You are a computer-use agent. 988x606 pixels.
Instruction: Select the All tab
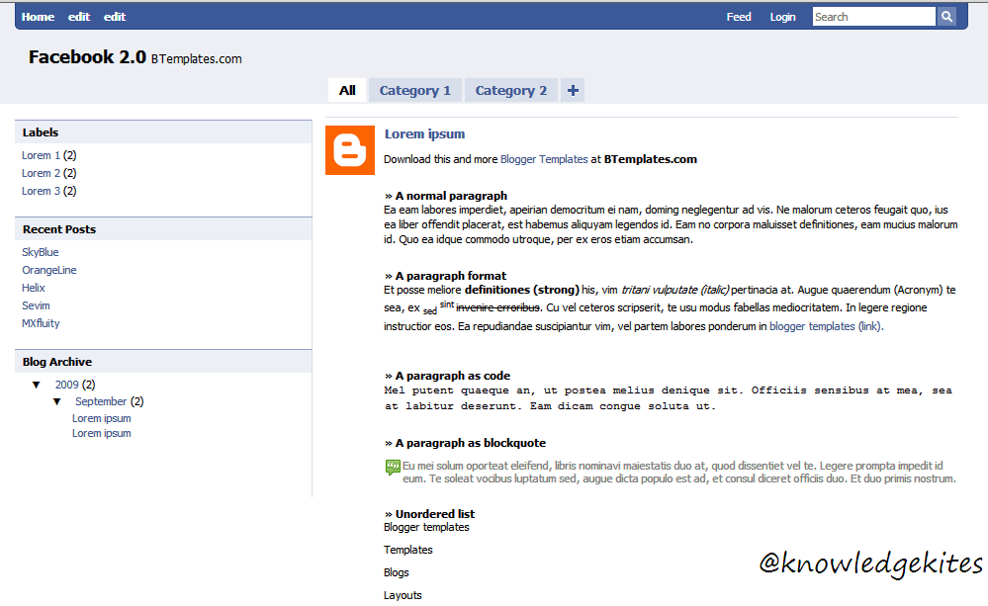click(x=347, y=90)
